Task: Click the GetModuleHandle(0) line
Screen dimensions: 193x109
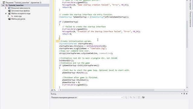Action: click(x=83, y=46)
